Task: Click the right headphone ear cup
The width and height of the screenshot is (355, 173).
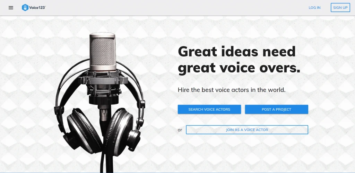Action: (x=121, y=131)
